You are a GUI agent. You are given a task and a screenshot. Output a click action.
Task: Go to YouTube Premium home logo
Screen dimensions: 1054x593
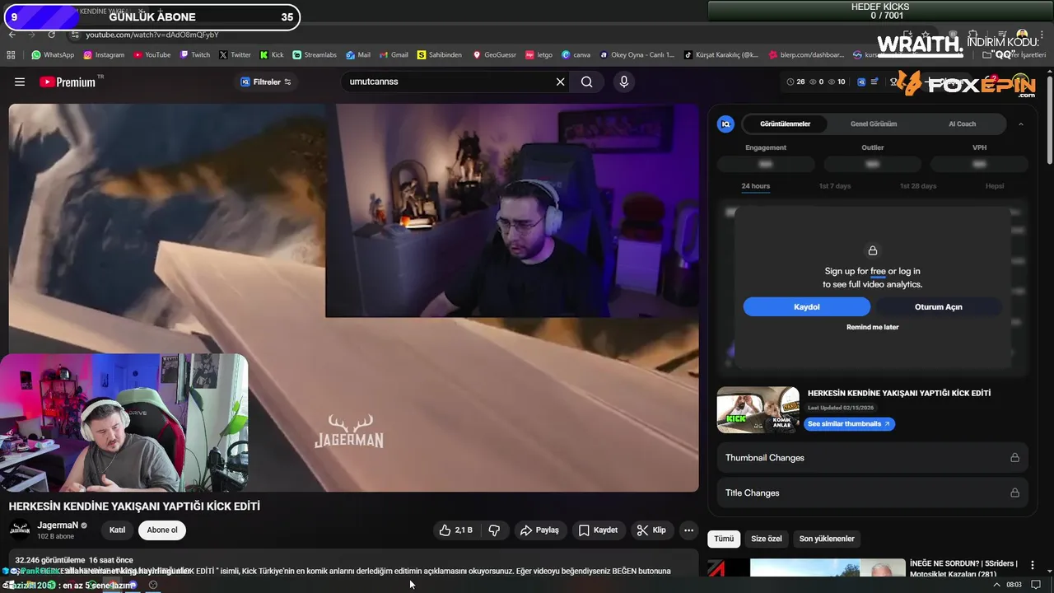[x=68, y=82]
